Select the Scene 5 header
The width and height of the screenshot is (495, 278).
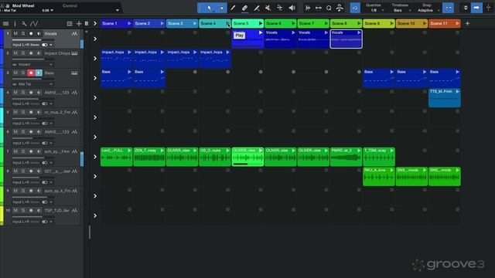(247, 23)
